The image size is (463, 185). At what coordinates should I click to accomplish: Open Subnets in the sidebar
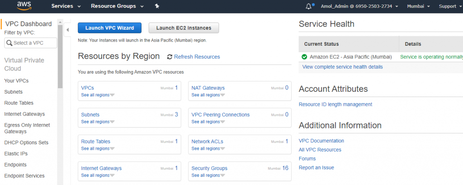tap(13, 92)
